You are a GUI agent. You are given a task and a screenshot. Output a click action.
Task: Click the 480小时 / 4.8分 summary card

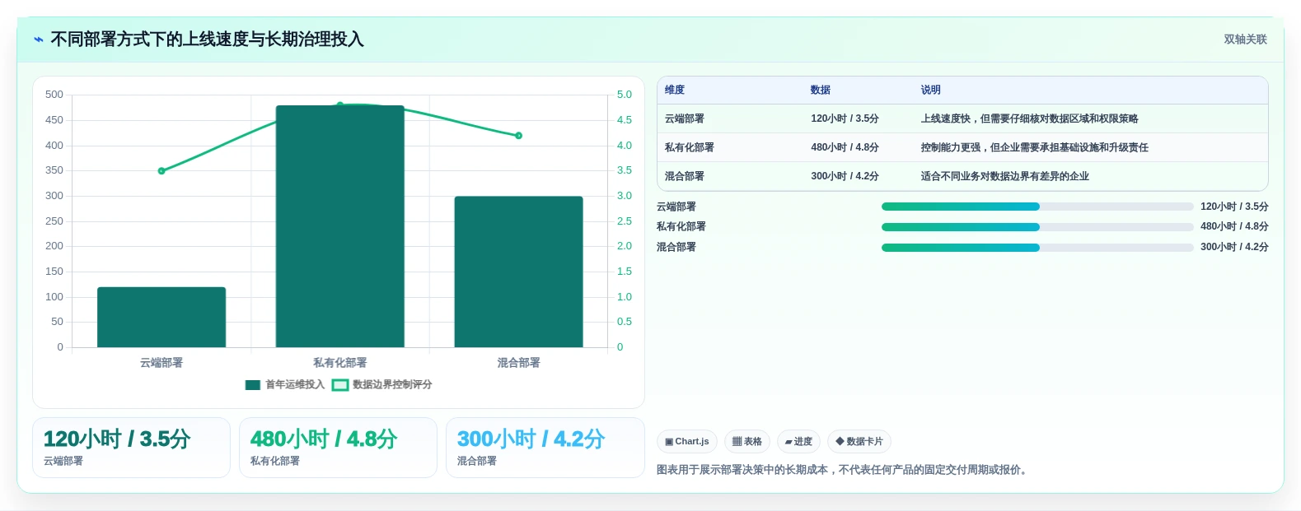pyautogui.click(x=338, y=448)
